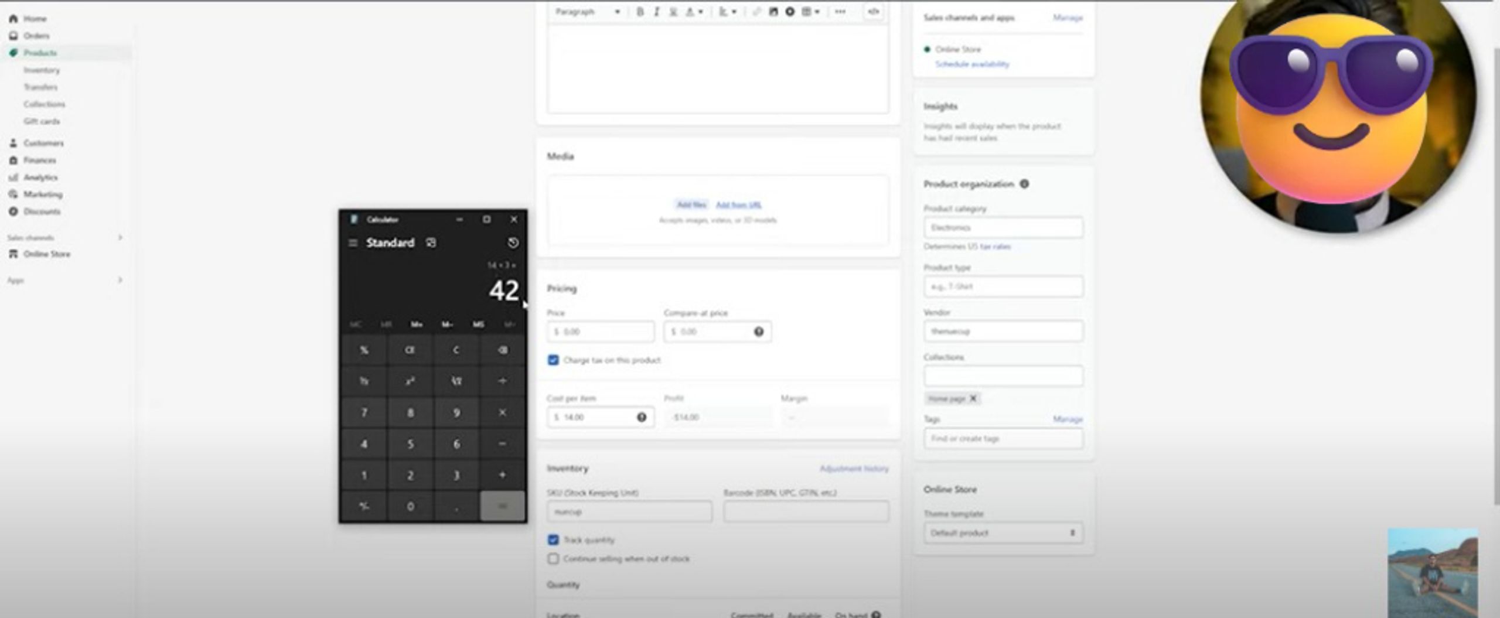Click the calculator backspace key
Viewport: 1500px width, 618px height.
pyautogui.click(x=502, y=350)
